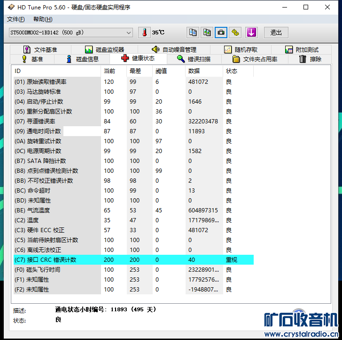Screen dimensions: 342x340
Task: Click data value 322203478 in seek error row
Action: (x=203, y=121)
